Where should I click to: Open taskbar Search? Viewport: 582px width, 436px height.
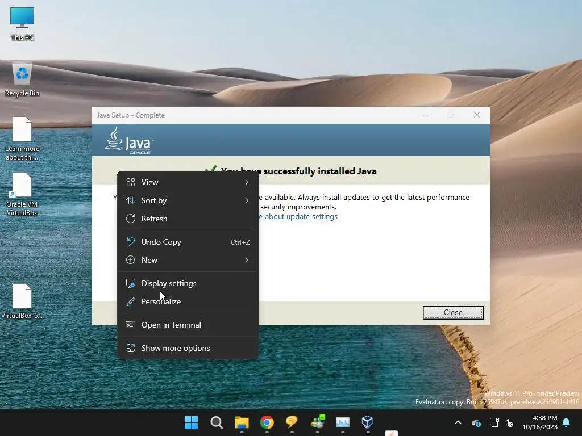coord(217,422)
